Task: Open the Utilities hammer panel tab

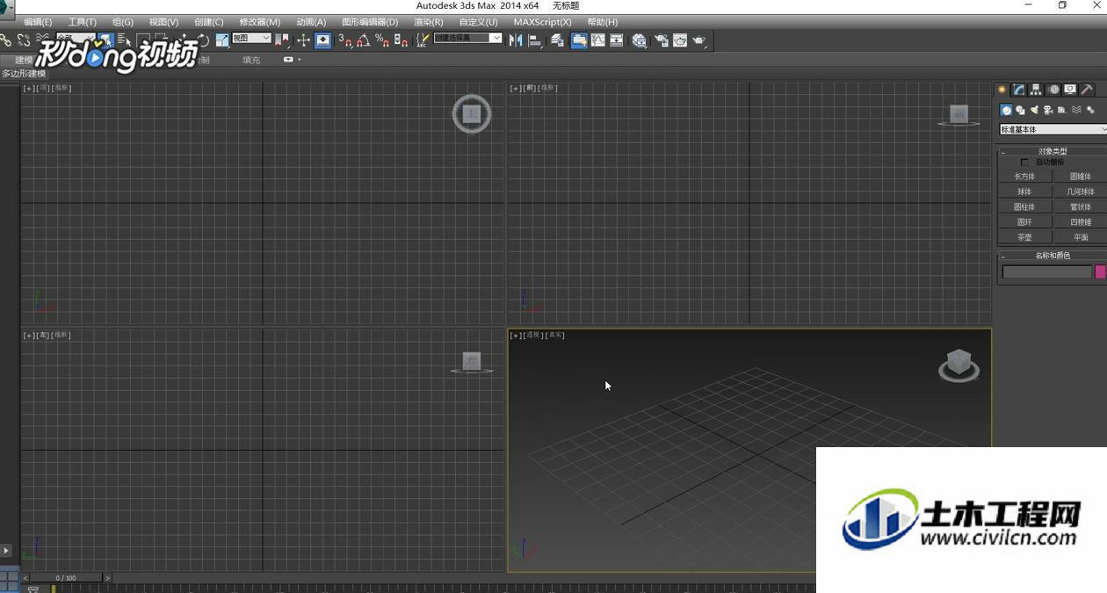Action: coord(1087,90)
